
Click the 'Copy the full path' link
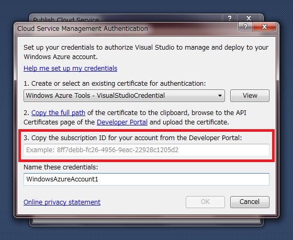tap(58, 112)
